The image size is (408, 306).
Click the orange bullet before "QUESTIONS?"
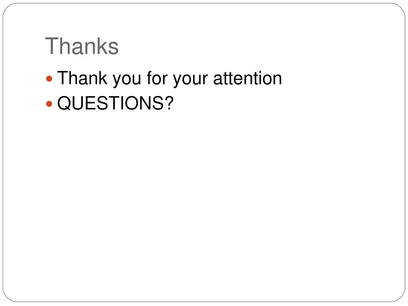(49, 104)
